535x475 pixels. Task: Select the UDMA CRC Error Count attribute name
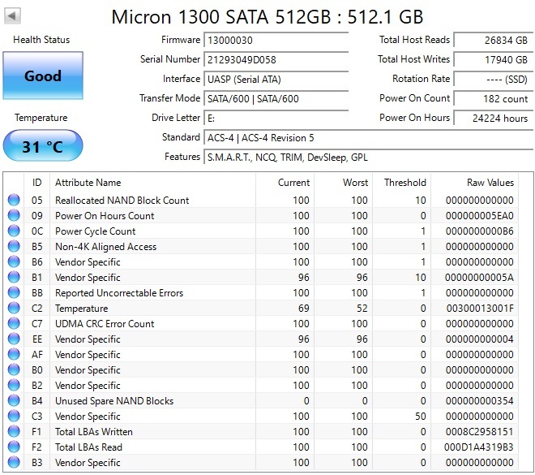point(105,324)
